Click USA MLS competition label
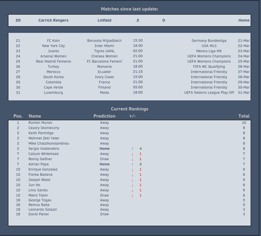The height and width of the screenshot is (236, 261). (x=209, y=46)
